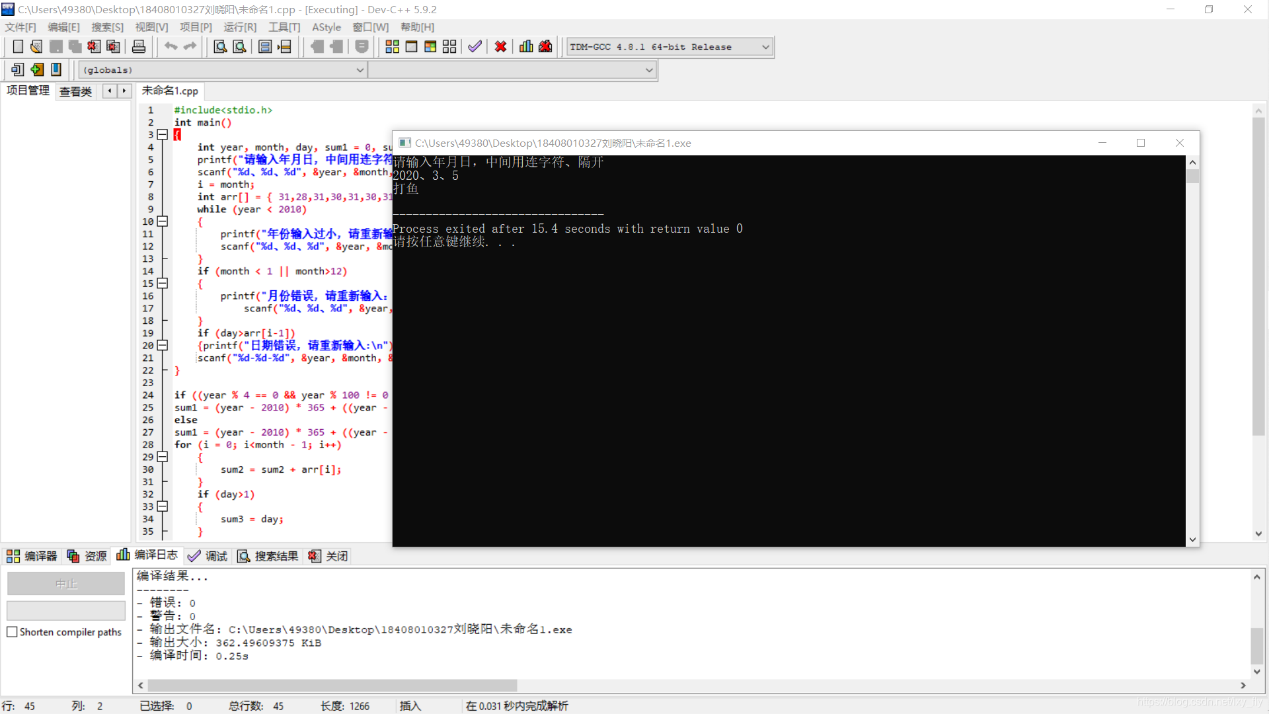Collapse code fold at line 20
The image size is (1269, 714).
click(163, 346)
